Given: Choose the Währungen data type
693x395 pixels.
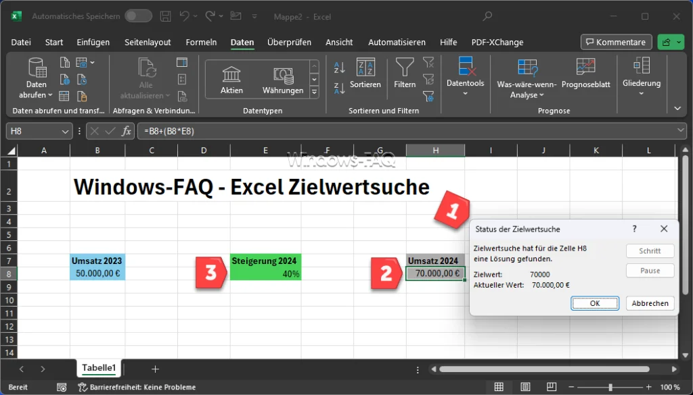Looking at the screenshot, I should [283, 80].
